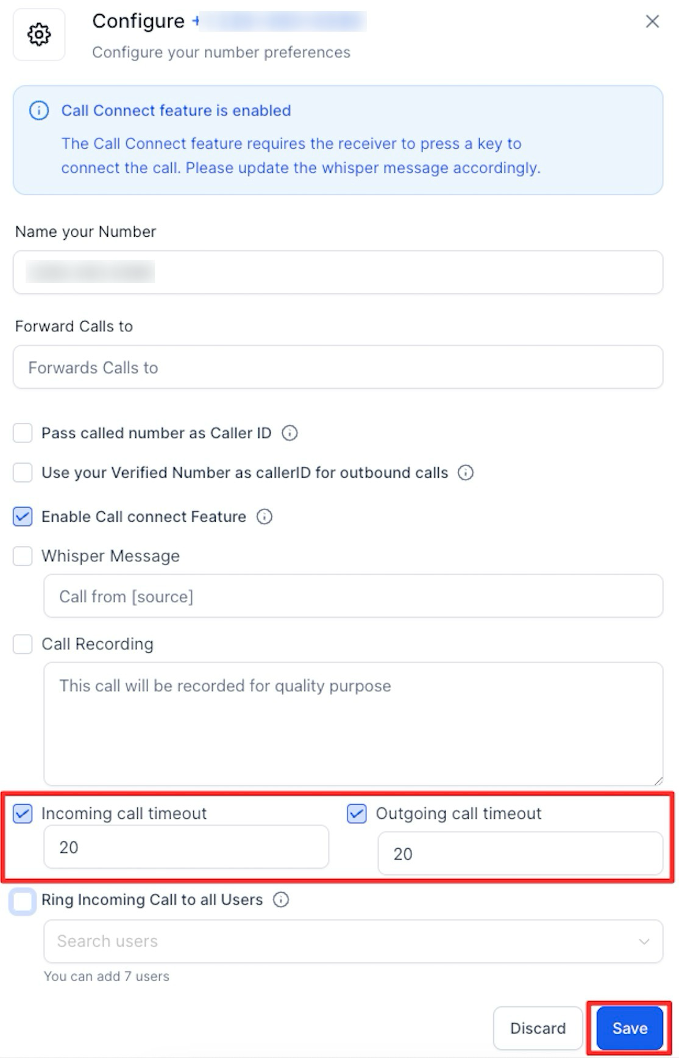The image size is (679, 1058).
Task: Click info icon next to Enable Call connect
Action: click(x=265, y=517)
